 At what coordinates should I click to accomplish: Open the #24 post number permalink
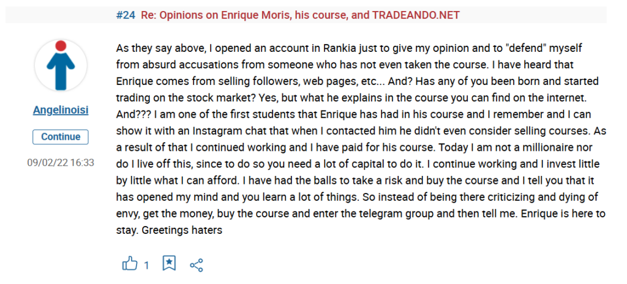126,15
